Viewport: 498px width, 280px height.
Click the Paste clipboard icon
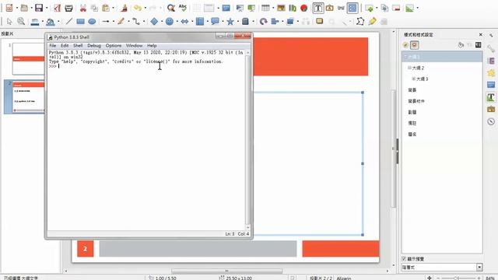(106, 8)
